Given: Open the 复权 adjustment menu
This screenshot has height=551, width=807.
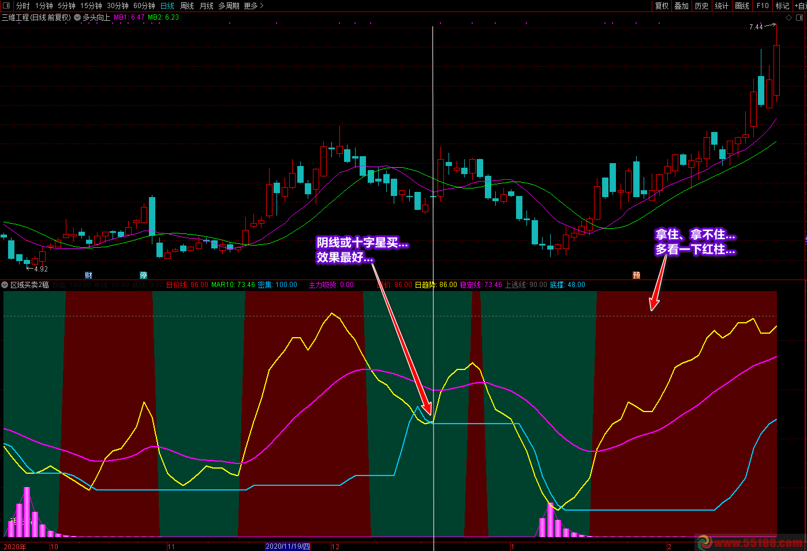Looking at the screenshot, I should point(662,6).
